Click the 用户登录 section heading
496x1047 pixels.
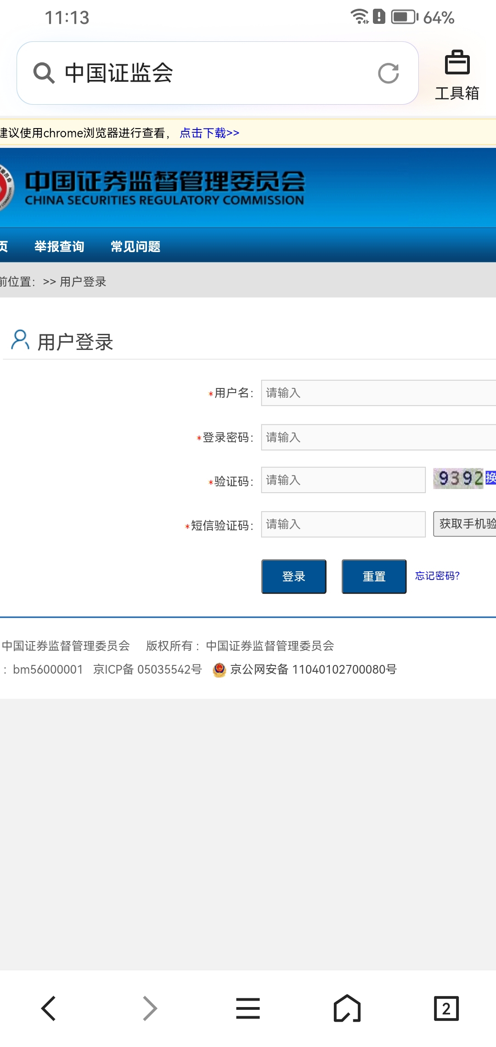coord(75,342)
